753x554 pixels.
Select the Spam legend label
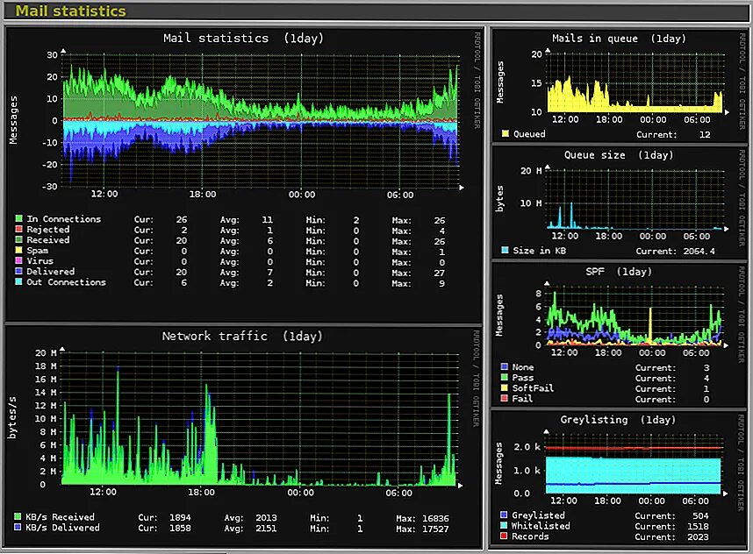[38, 251]
